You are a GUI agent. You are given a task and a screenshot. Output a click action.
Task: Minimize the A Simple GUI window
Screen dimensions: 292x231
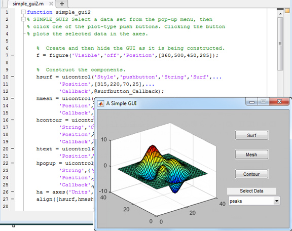coord(252,102)
